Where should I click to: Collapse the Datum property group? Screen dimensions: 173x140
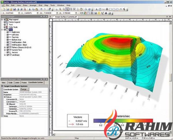[5, 97]
